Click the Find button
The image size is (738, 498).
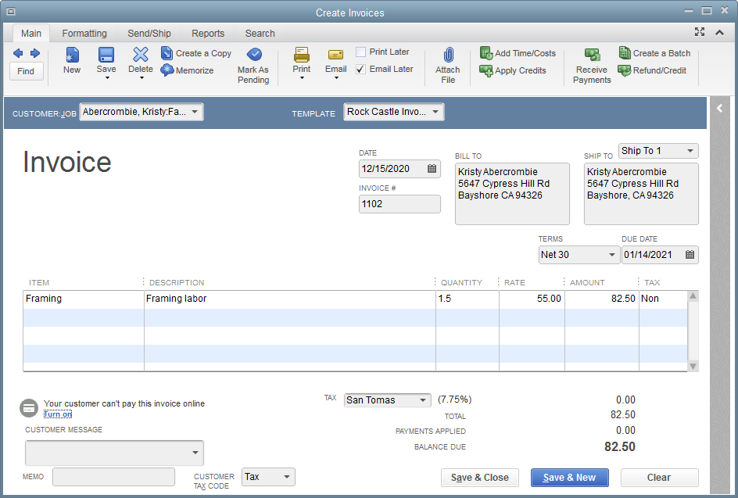coord(26,71)
